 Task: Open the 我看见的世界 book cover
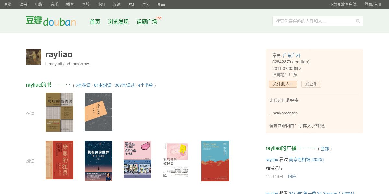98,161
